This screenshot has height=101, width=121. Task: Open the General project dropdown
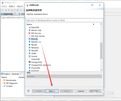(64, 76)
